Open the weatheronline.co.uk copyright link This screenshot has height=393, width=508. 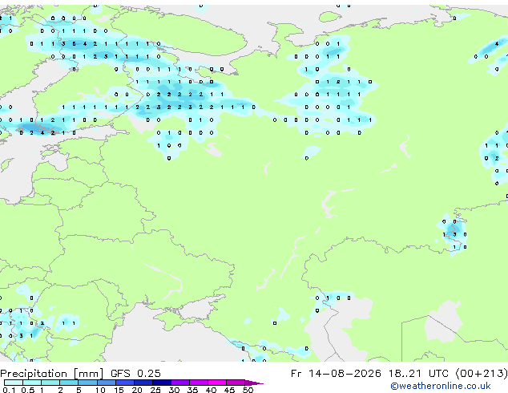(441, 386)
